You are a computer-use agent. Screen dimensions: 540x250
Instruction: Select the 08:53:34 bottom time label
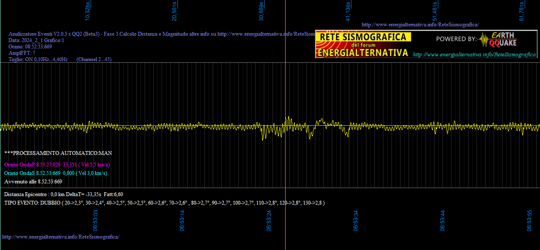356,220
